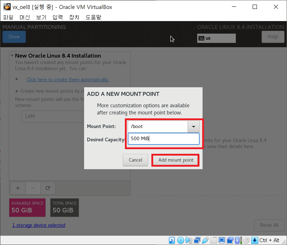Click the Ctrl + Alt host key label
This screenshot has width=287, height=245.
(x=269, y=240)
